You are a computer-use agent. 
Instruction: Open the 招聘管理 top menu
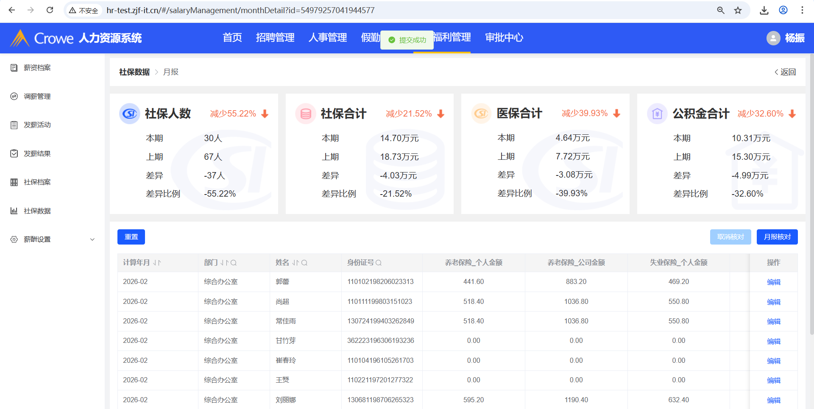[x=275, y=38]
